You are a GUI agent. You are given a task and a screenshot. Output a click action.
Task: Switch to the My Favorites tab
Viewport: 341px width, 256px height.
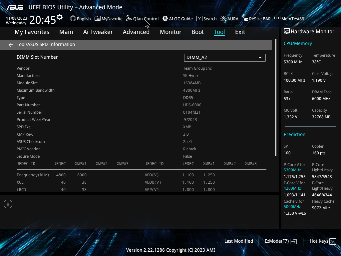(32, 32)
